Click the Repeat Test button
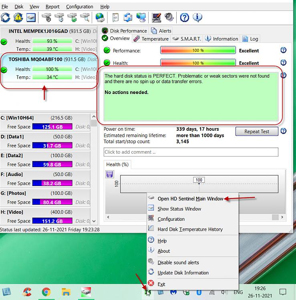296x300 pixels. (257, 132)
